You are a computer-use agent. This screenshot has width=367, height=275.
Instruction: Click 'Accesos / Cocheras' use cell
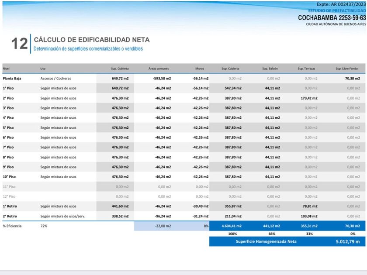click(x=55, y=78)
